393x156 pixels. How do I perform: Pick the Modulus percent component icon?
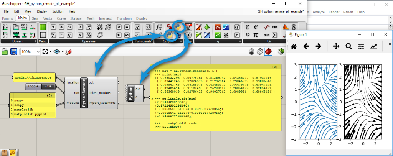click(x=89, y=35)
